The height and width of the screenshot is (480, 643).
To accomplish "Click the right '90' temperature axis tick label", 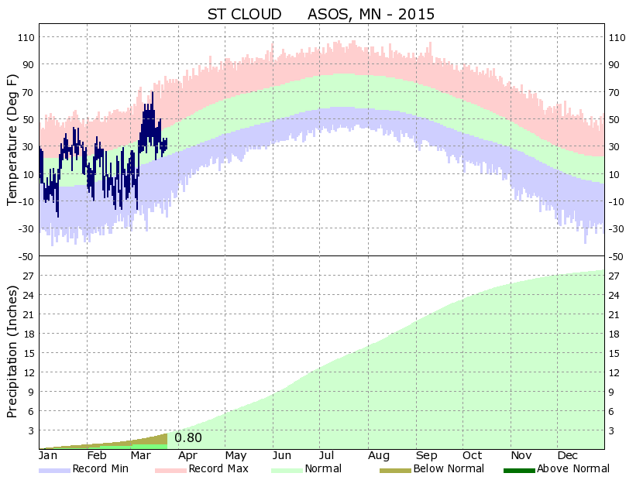I will click(x=614, y=65).
